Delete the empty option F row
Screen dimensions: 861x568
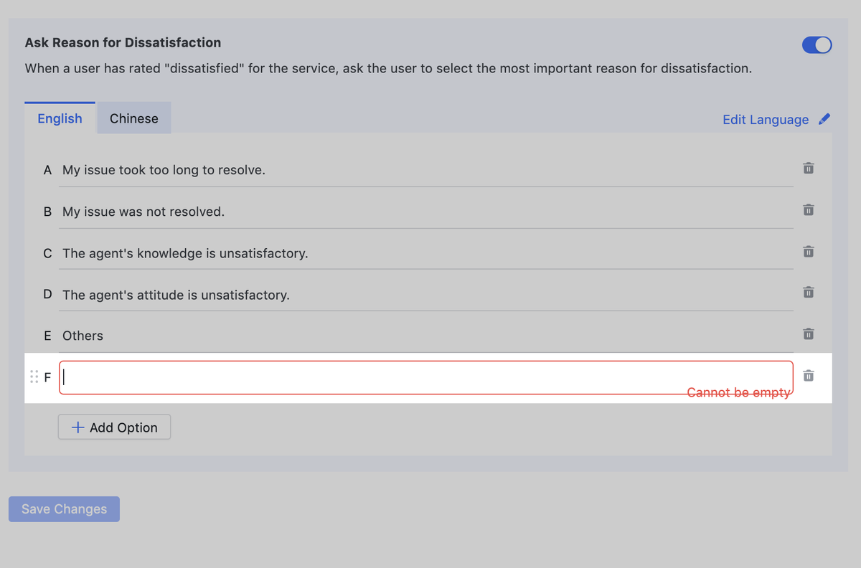808,376
